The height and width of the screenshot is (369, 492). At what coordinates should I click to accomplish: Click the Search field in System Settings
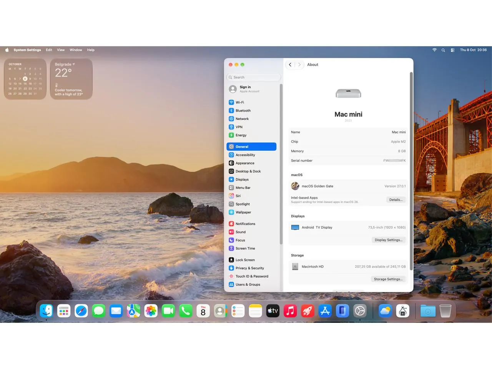[x=254, y=77]
